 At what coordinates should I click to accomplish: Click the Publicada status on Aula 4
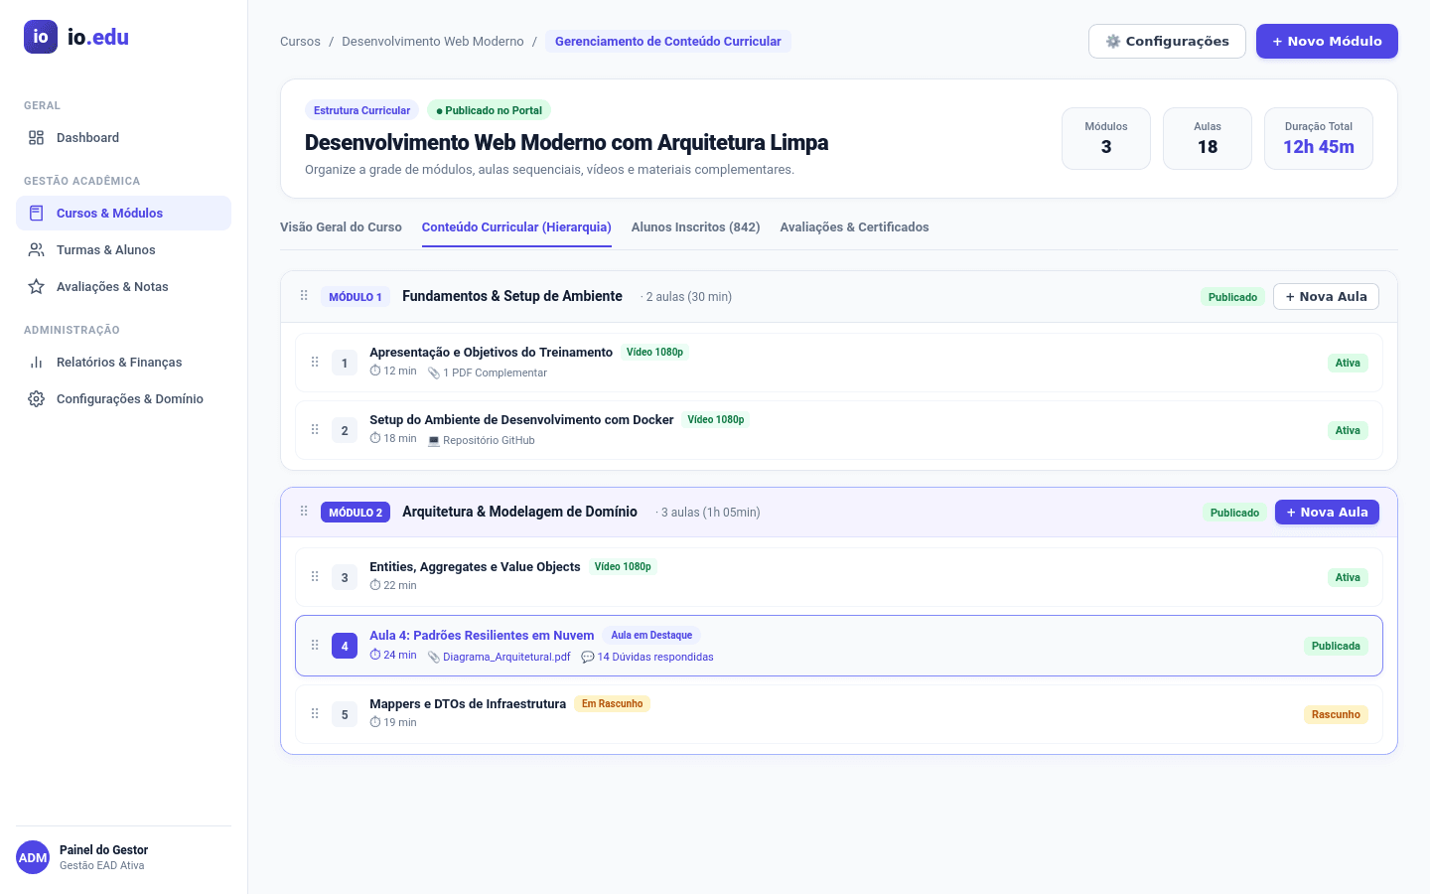[1336, 646]
